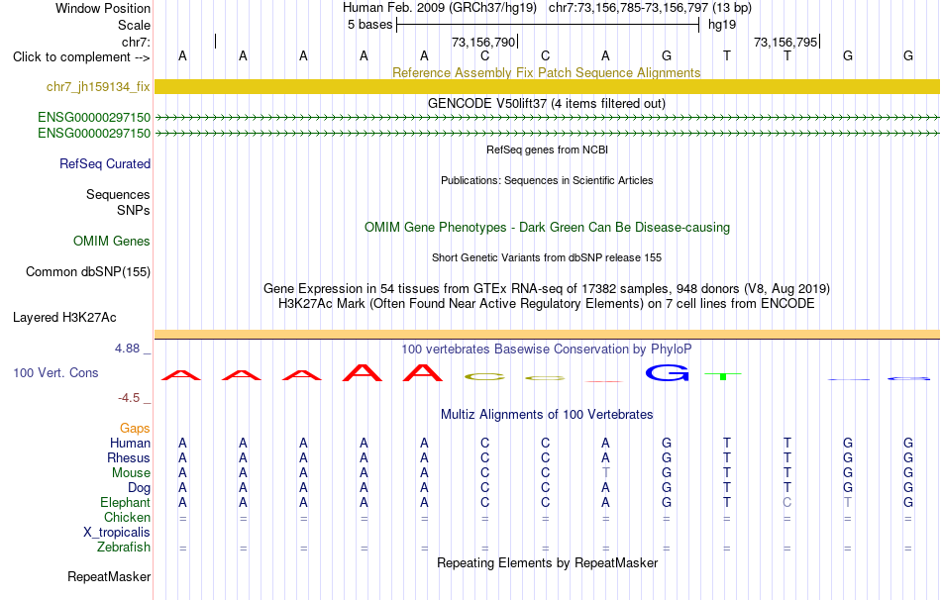Click the chr7_jh159134_fix track label

98,87
